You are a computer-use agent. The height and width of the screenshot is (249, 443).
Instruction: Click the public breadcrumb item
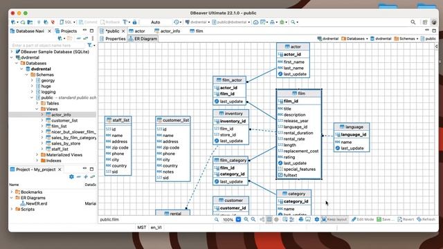pos(428,39)
